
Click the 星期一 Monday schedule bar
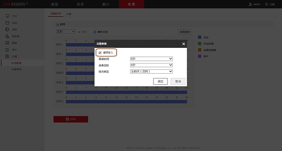pos(80,45)
